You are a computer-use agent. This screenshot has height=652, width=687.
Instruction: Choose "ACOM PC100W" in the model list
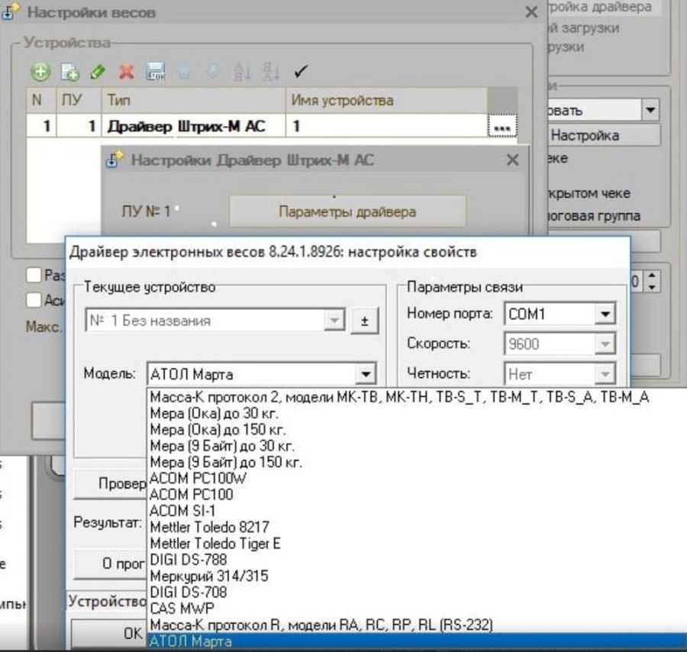point(416,478)
